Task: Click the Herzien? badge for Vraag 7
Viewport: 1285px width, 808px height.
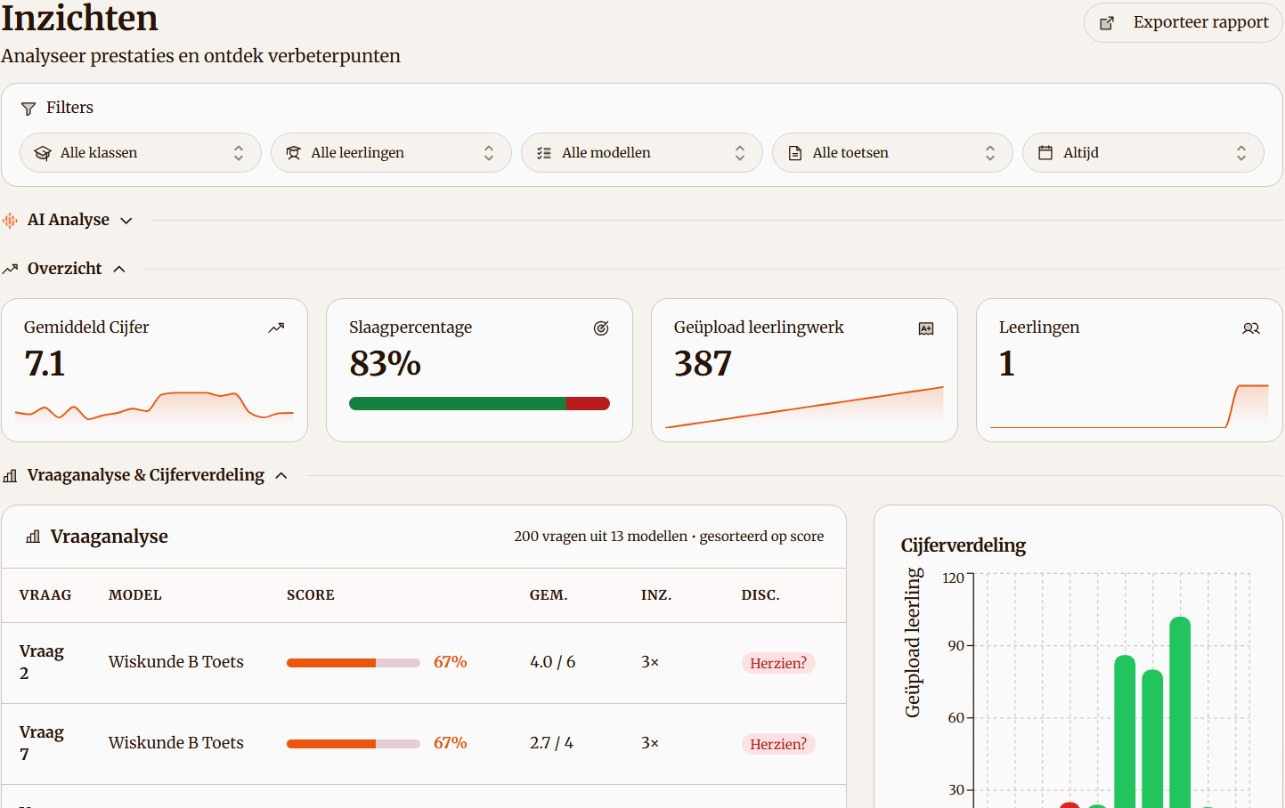Action: tap(778, 744)
